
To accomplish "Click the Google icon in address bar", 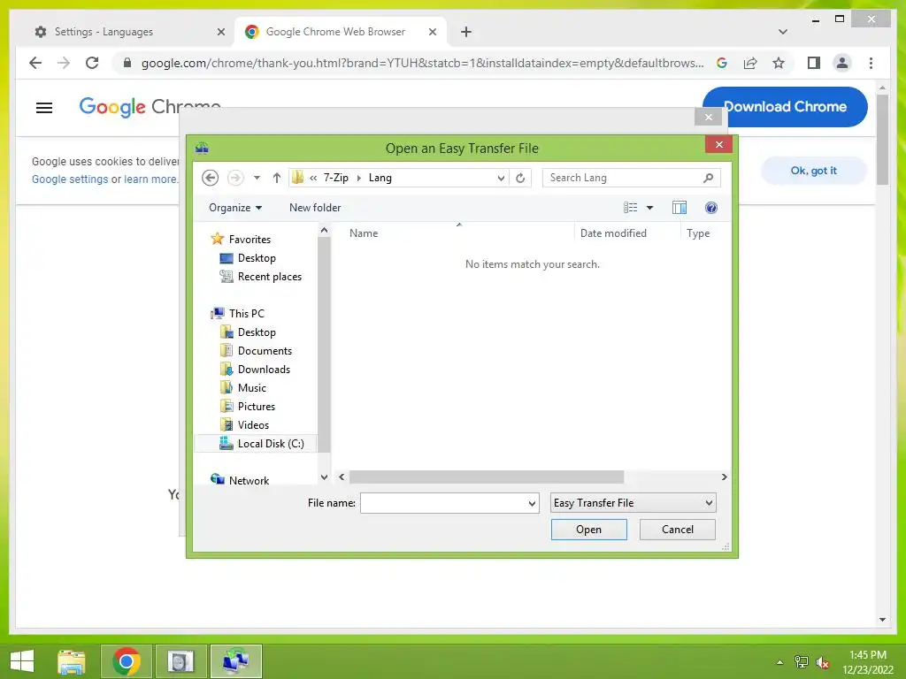I will click(x=722, y=63).
